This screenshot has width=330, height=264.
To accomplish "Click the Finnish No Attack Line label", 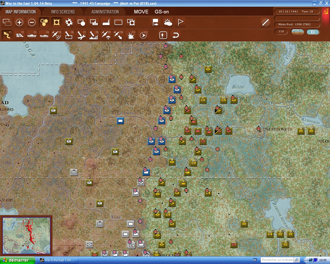I will tap(18, 73).
